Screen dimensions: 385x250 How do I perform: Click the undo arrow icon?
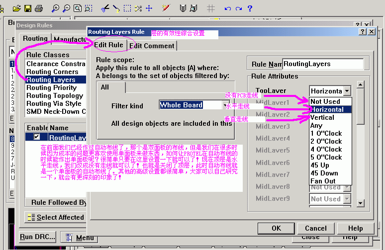coord(228,8)
